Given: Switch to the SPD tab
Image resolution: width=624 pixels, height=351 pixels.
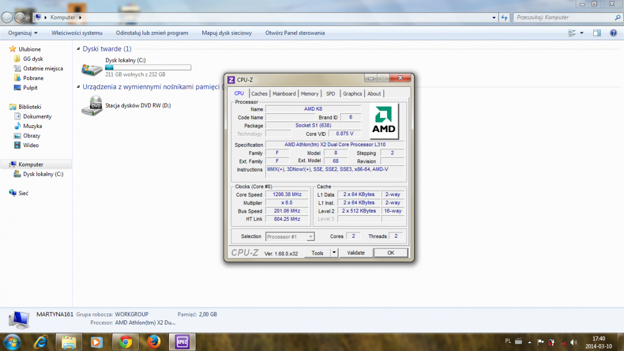Looking at the screenshot, I should pyautogui.click(x=331, y=94).
